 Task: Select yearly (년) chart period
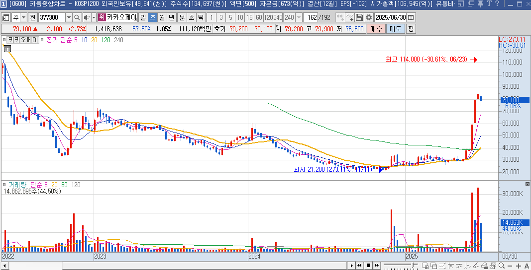click(x=172, y=17)
